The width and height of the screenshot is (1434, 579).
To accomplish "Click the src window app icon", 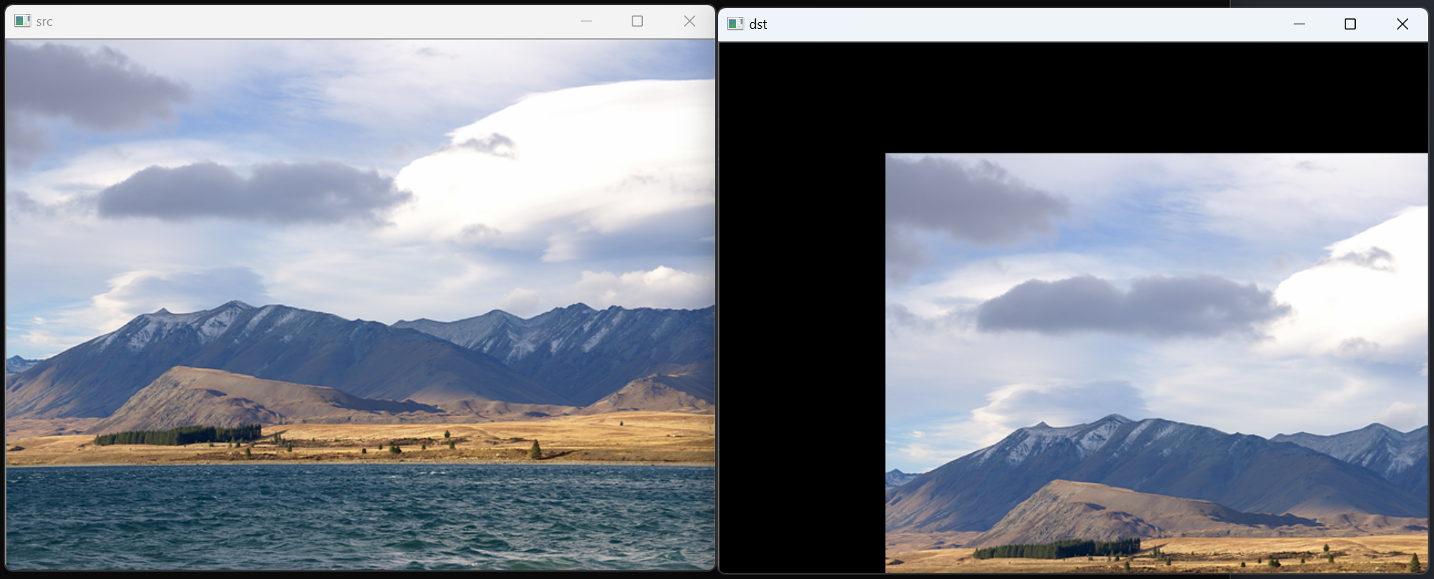I will [22, 21].
